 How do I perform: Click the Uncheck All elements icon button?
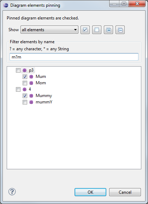[x=97, y=30]
